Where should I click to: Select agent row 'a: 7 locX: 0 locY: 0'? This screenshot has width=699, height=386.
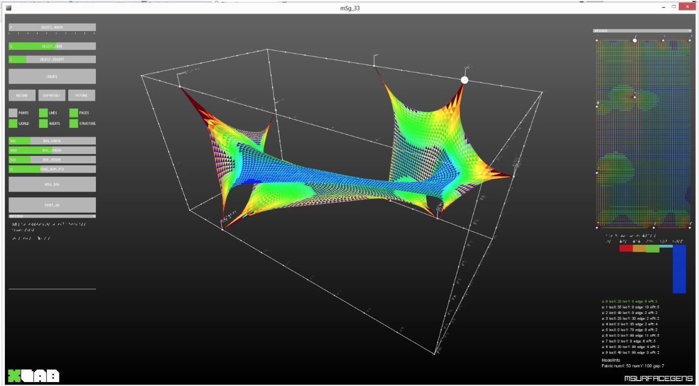(629, 341)
